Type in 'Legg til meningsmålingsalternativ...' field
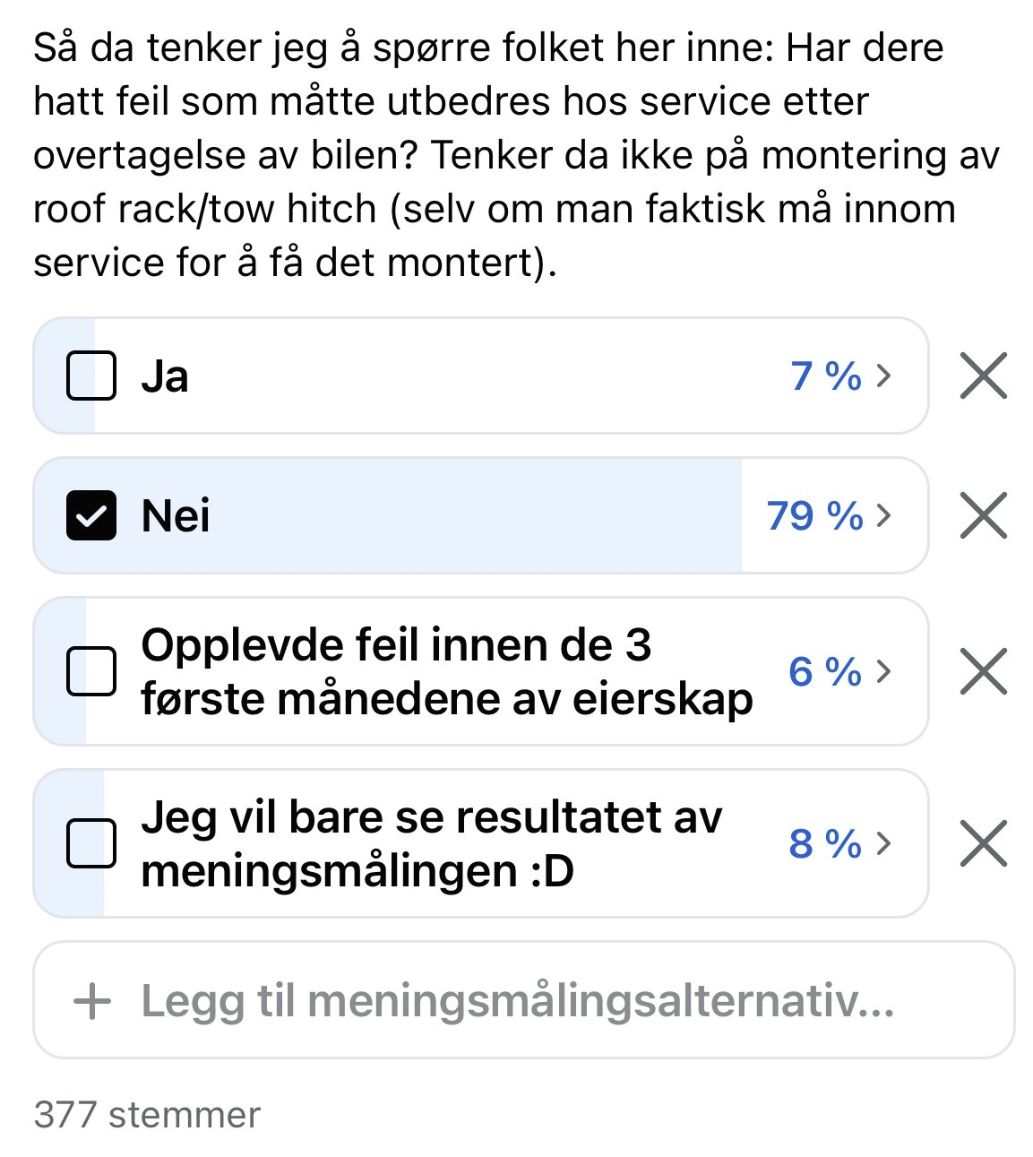This screenshot has width=1033, height=1157. [518, 1000]
